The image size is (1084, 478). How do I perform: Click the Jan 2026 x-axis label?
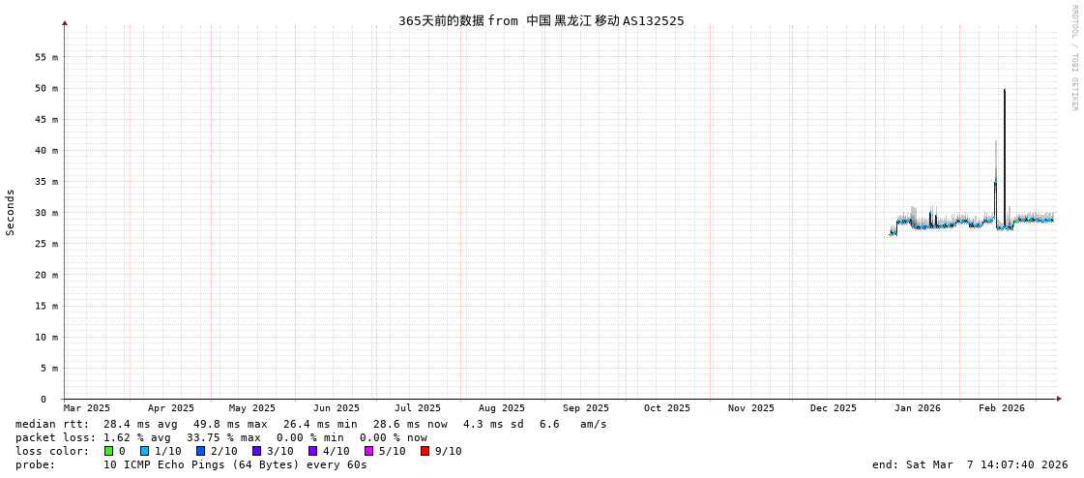(917, 408)
